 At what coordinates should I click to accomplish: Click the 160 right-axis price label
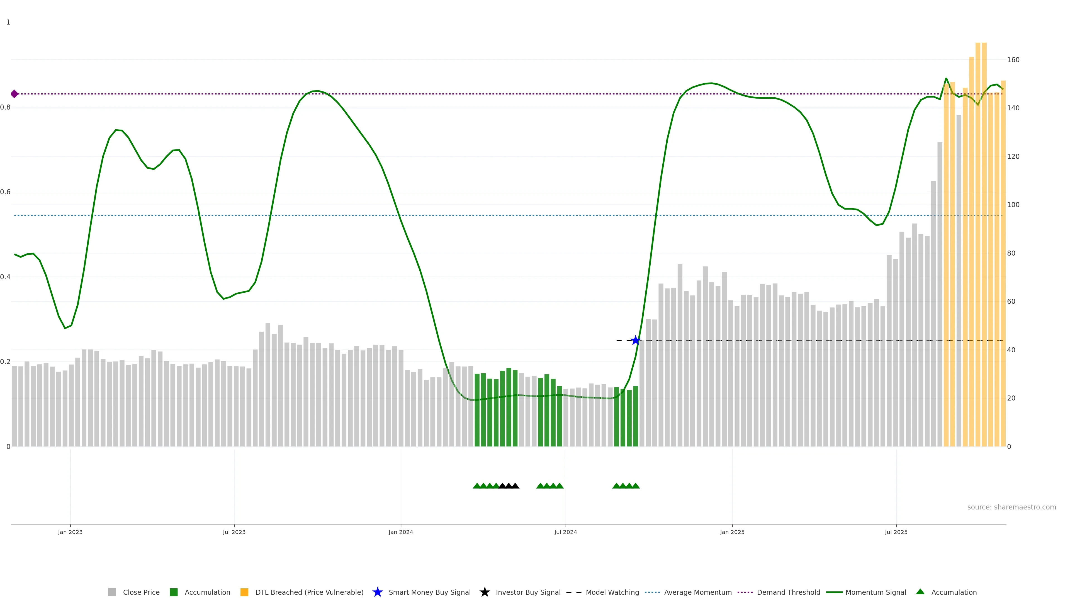click(1013, 60)
